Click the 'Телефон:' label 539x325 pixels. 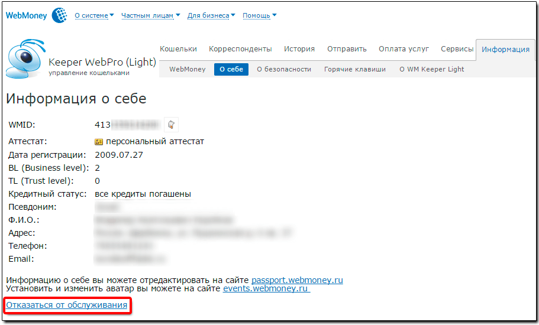(x=27, y=246)
